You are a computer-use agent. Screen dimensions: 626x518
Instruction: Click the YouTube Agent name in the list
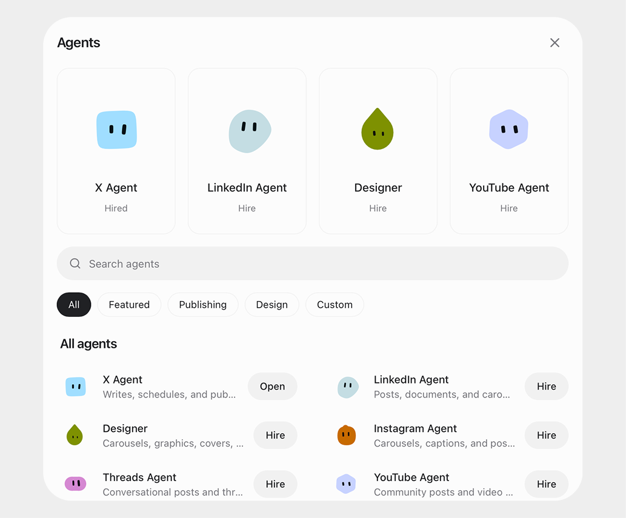[x=411, y=477]
